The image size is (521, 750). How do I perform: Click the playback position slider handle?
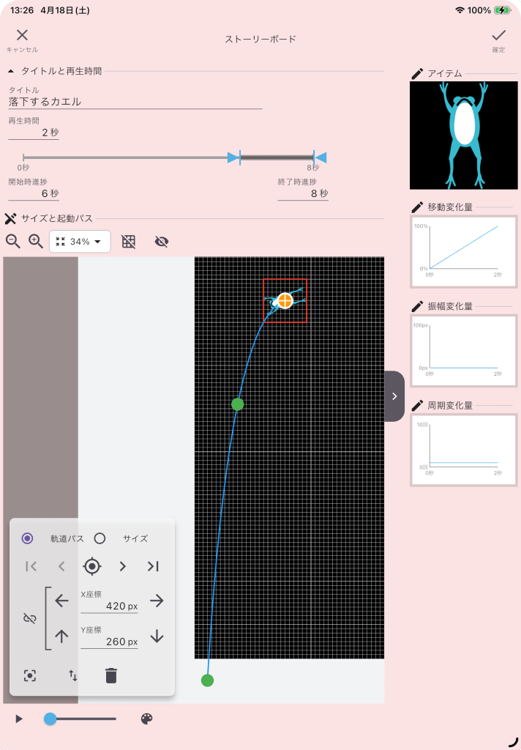point(50,719)
